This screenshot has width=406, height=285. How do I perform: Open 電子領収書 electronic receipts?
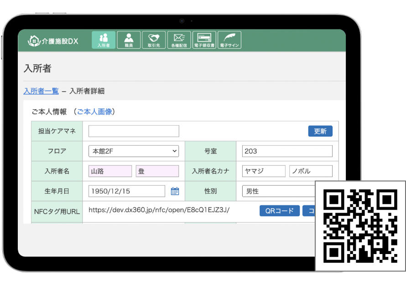pyautogui.click(x=204, y=40)
